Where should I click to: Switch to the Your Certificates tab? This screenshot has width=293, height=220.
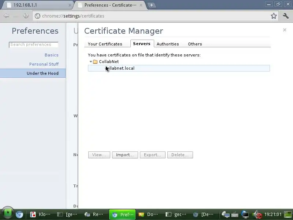[x=105, y=44]
